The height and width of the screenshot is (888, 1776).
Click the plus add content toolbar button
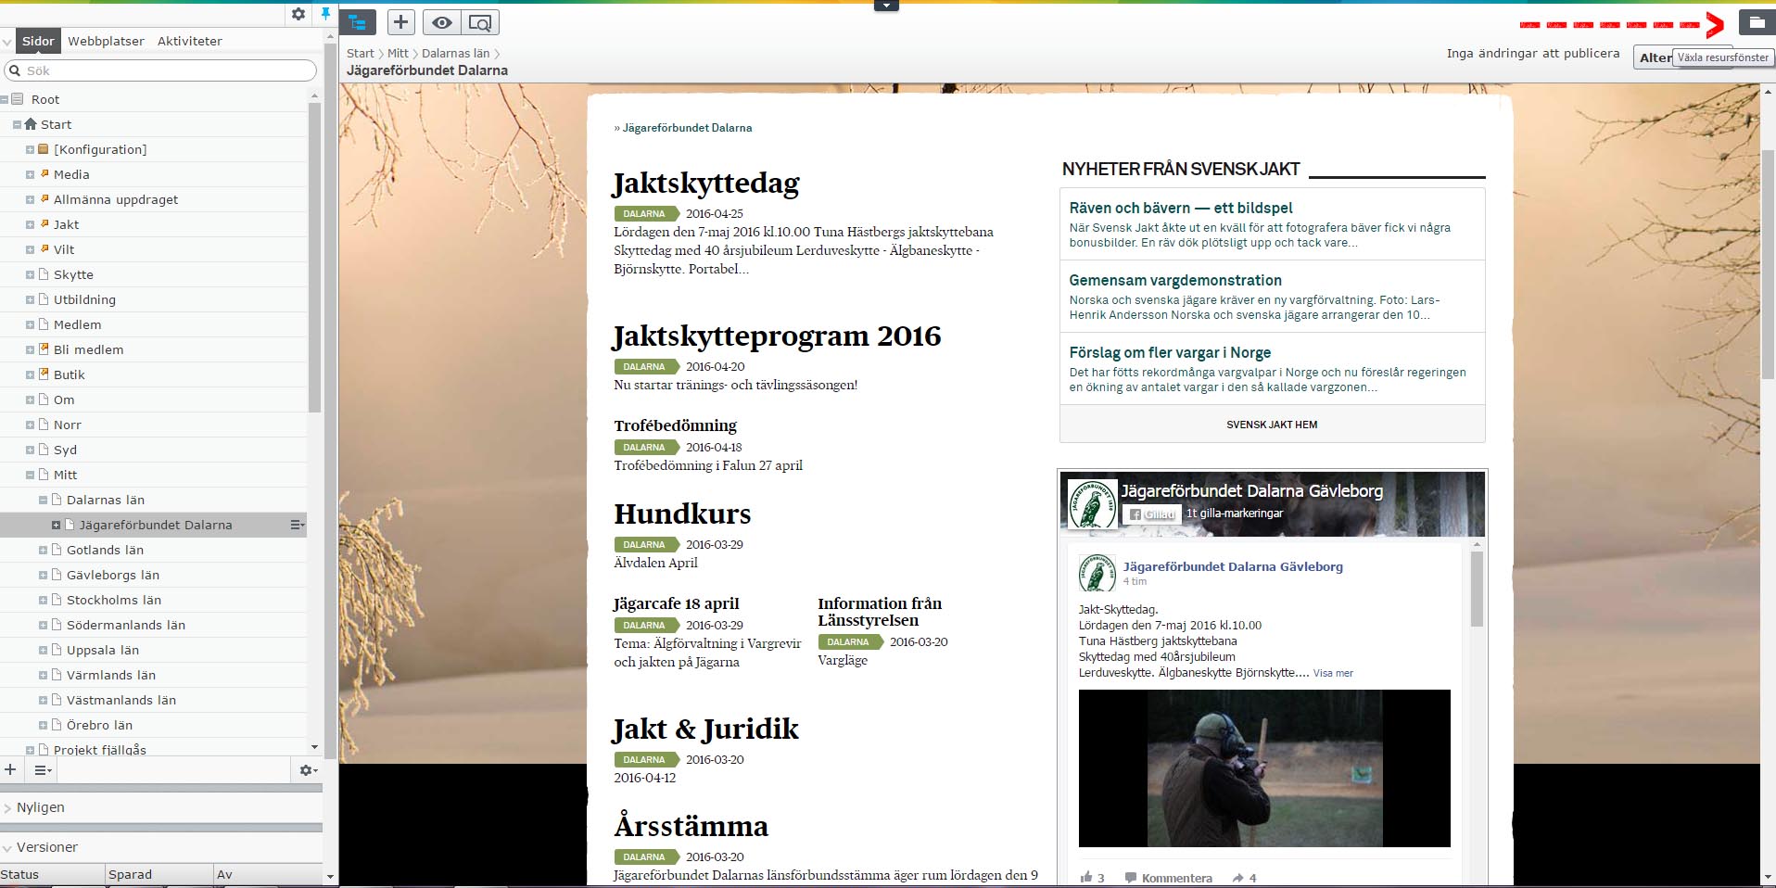[x=400, y=22]
